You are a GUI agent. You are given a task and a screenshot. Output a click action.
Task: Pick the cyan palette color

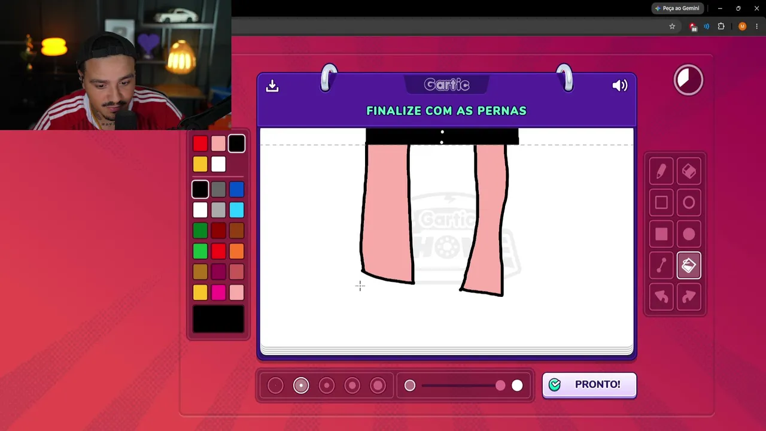click(236, 210)
